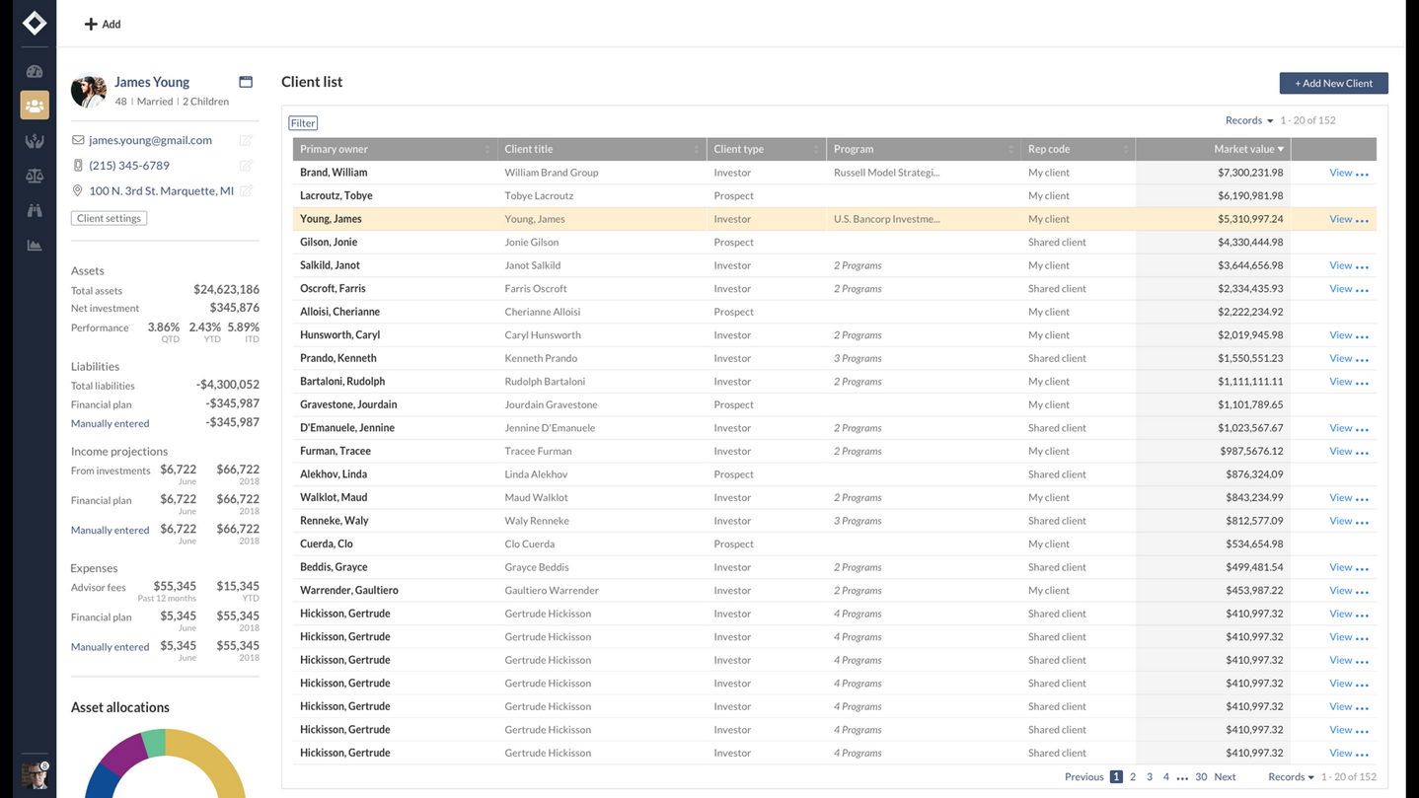The image size is (1419, 798).
Task: Edit the james.young@gmail.com email with pencil icon
Action: [246, 140]
